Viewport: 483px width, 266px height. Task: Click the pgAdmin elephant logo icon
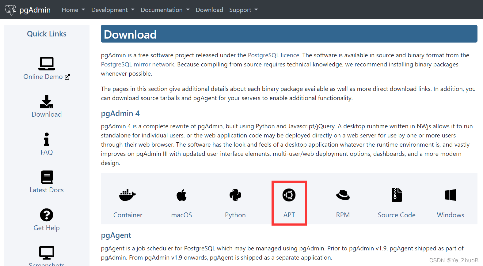click(10, 10)
